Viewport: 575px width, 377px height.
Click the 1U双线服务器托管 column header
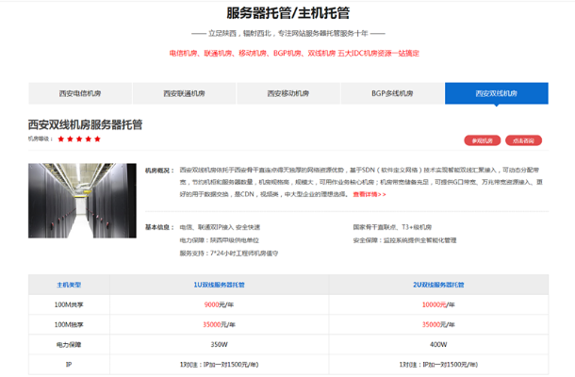click(x=219, y=285)
